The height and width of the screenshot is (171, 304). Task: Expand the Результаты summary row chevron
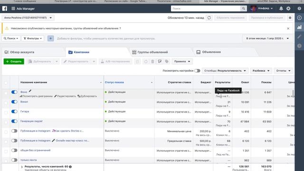point(22,167)
